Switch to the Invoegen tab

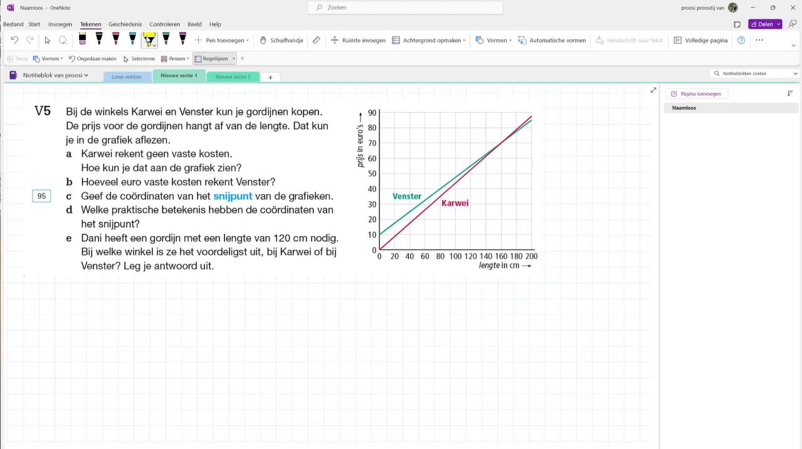[x=60, y=24]
